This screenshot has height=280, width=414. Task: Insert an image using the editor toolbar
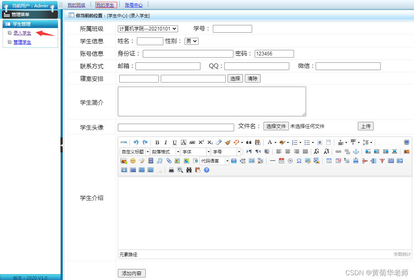coord(124,160)
